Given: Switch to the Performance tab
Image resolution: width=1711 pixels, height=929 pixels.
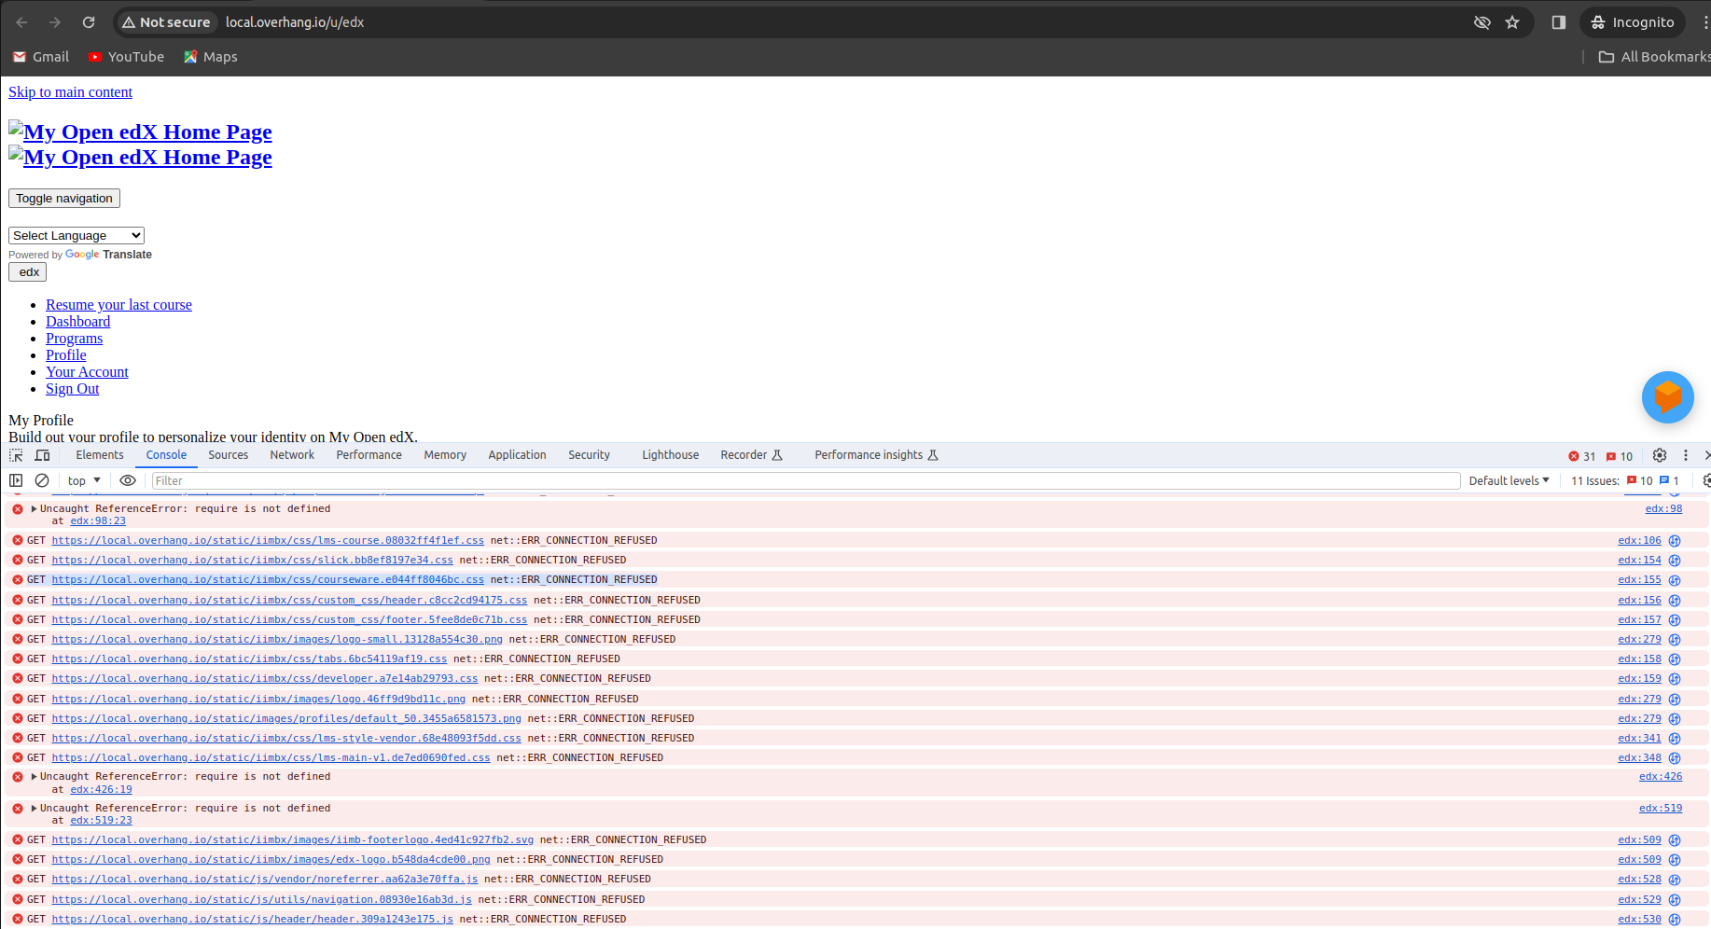Looking at the screenshot, I should point(369,455).
